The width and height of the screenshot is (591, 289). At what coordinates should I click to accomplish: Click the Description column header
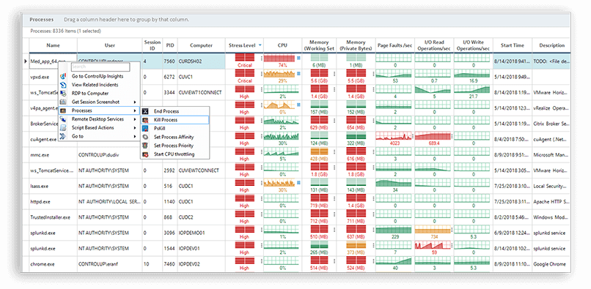(x=551, y=45)
